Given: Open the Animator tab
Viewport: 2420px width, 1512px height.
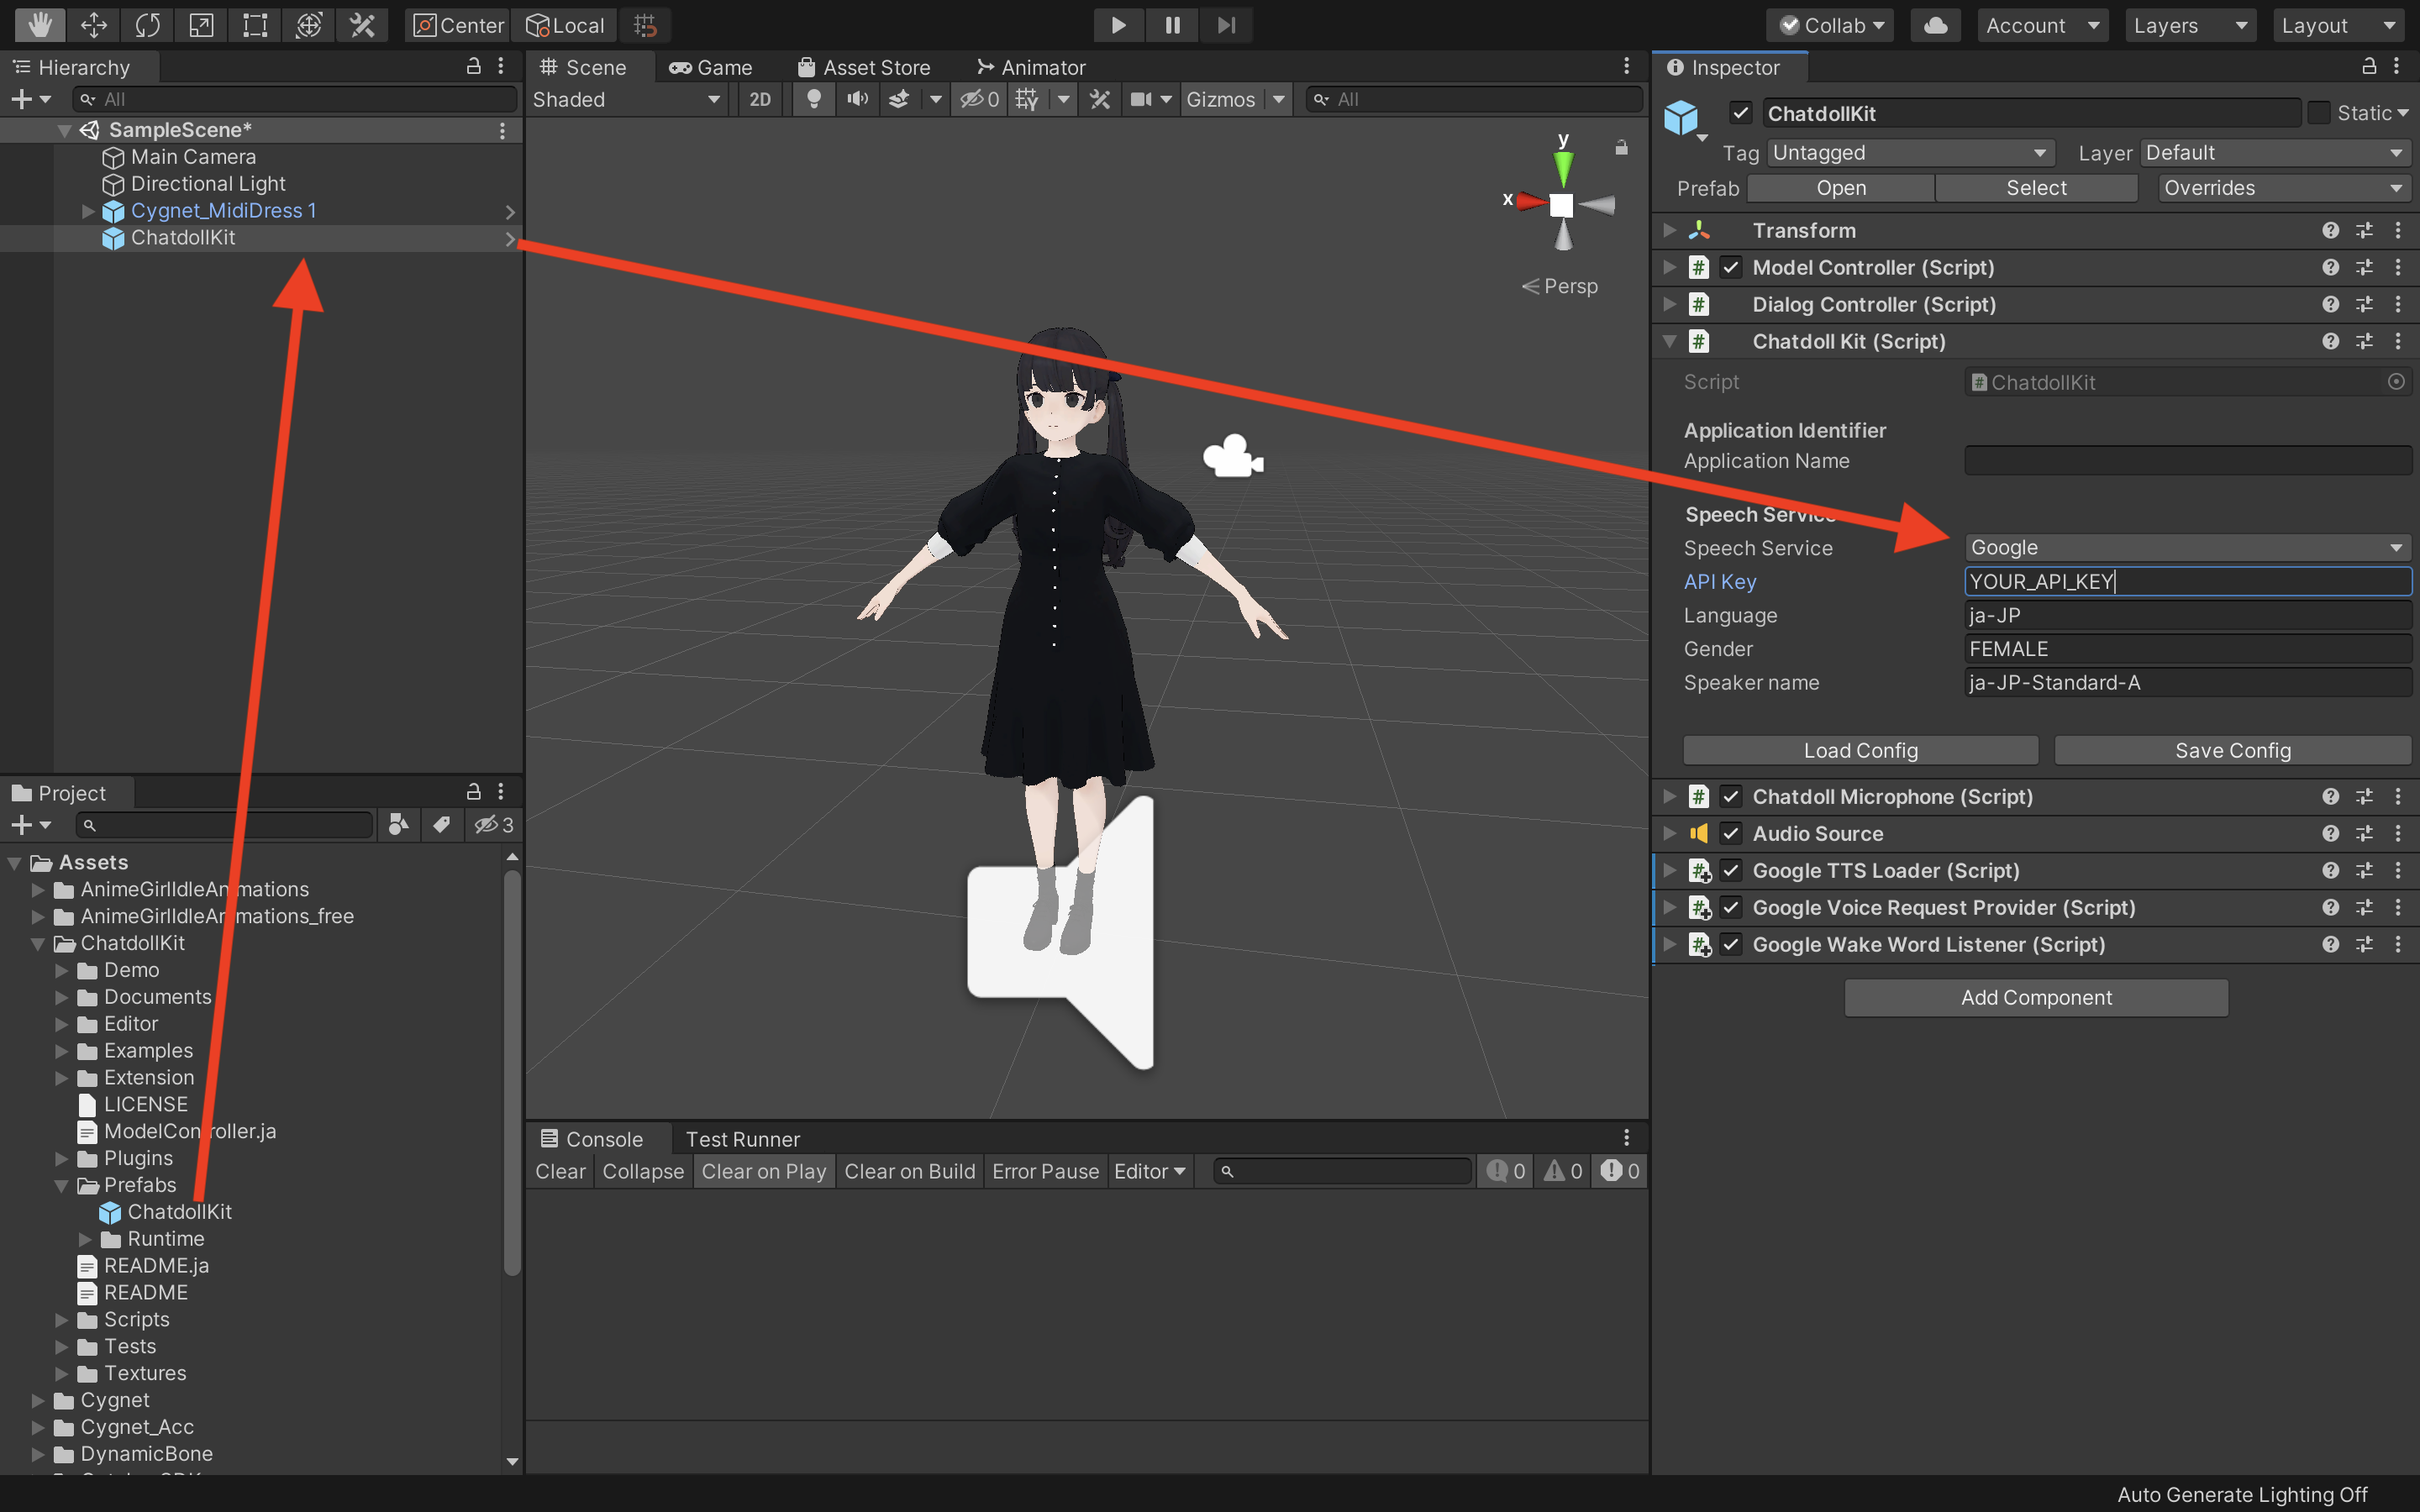Looking at the screenshot, I should pyautogui.click(x=1031, y=67).
